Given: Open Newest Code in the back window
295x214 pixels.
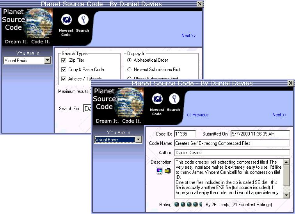Looking at the screenshot, I should pos(66,25).
